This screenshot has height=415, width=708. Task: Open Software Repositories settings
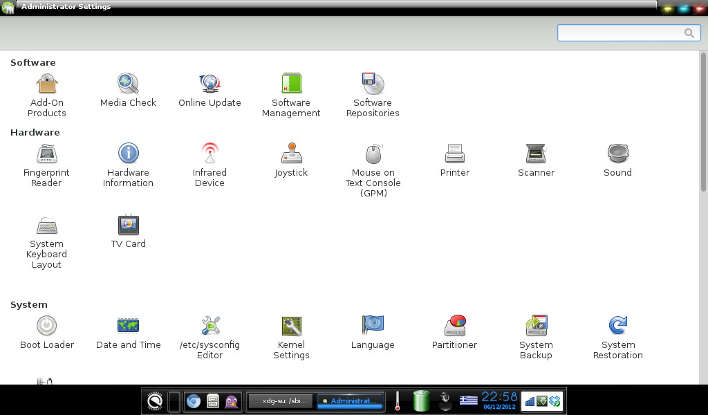click(x=373, y=84)
